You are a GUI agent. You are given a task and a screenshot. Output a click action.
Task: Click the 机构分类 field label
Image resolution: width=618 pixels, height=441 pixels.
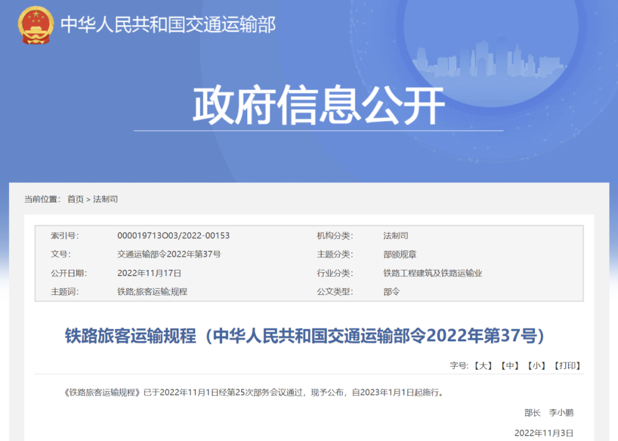coord(335,235)
